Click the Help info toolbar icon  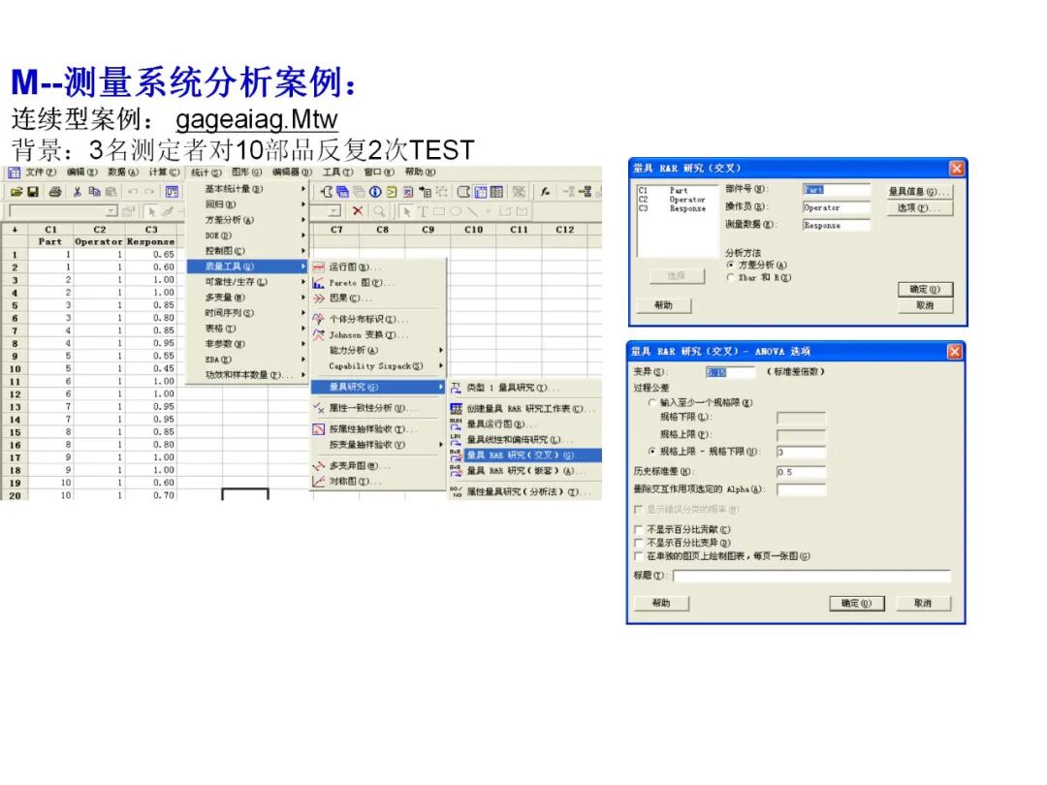tap(374, 191)
